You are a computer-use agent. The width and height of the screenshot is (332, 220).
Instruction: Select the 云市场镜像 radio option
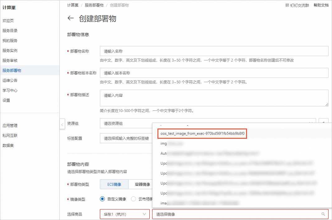[133, 199]
